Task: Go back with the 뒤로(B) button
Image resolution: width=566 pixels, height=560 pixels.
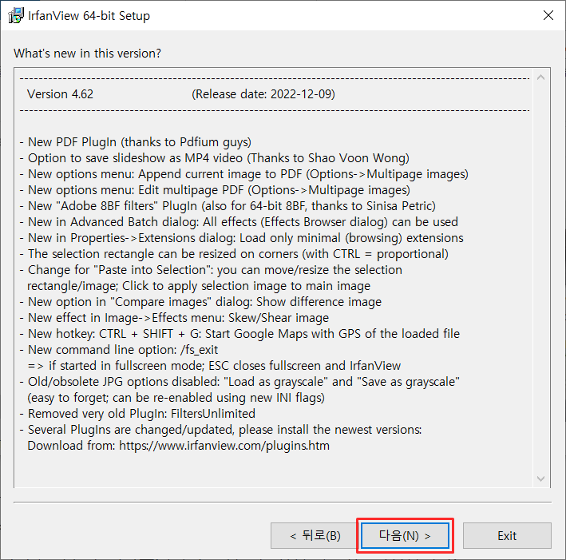Action: (315, 535)
